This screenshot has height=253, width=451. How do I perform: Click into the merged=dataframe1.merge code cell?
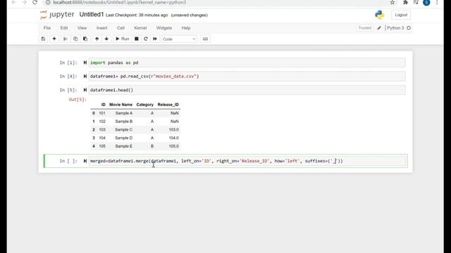(x=247, y=161)
